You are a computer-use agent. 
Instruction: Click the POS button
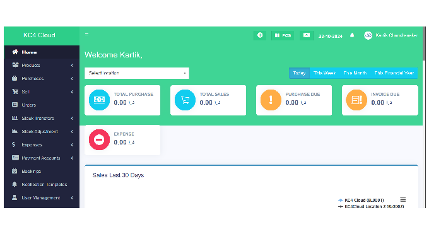(x=283, y=35)
